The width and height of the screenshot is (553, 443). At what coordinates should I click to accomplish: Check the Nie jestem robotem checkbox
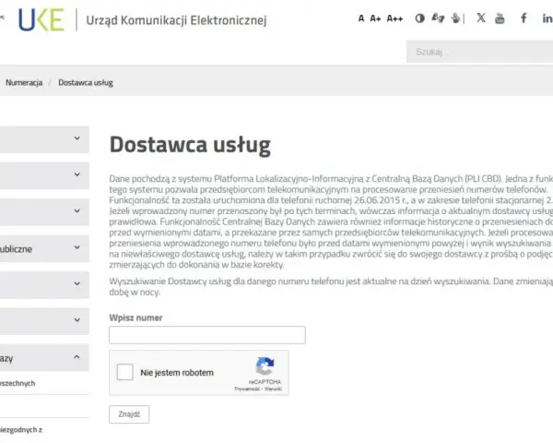click(x=124, y=372)
